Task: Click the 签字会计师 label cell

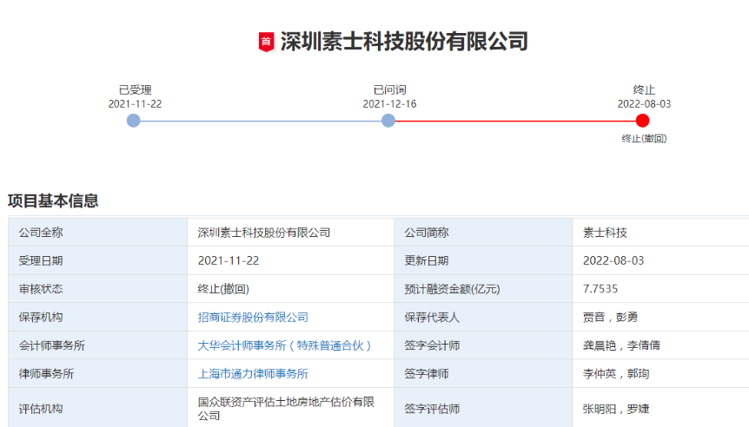Action: click(x=483, y=345)
